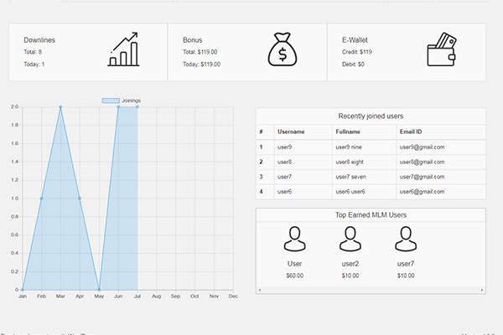The image size is (503, 335).
Task: Click the Email ID column header
Action: (x=411, y=132)
